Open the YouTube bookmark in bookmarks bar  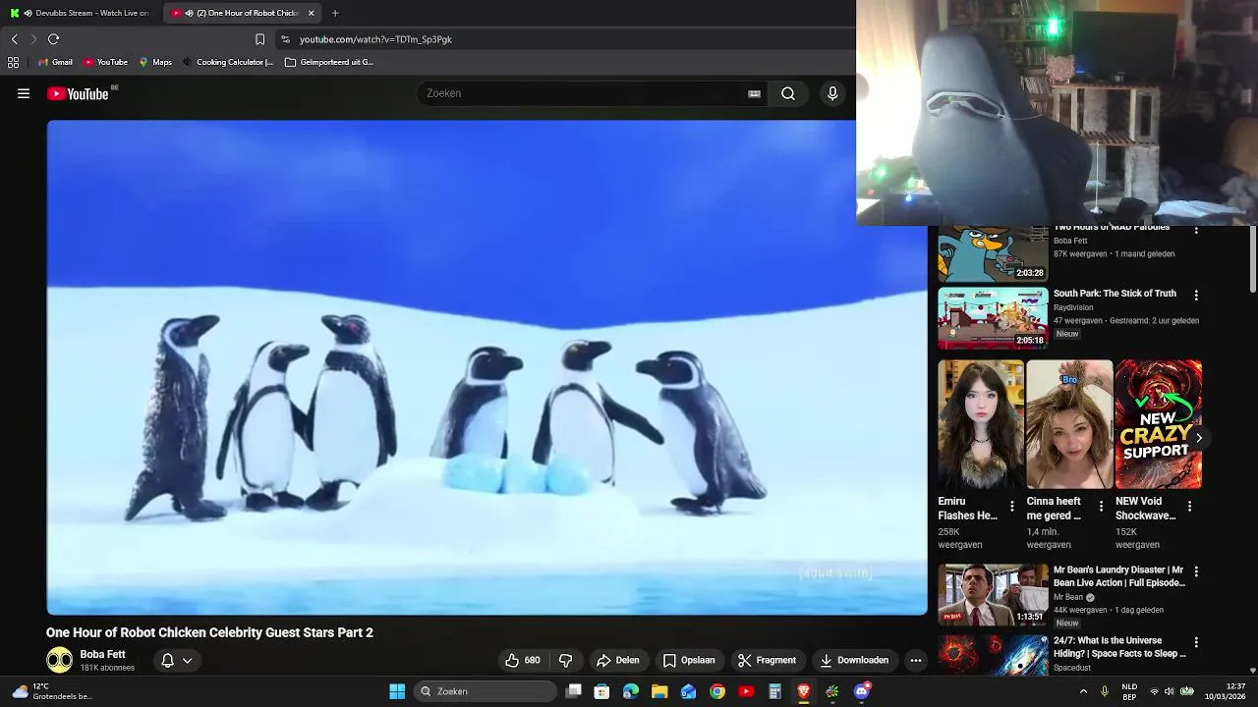pyautogui.click(x=105, y=62)
